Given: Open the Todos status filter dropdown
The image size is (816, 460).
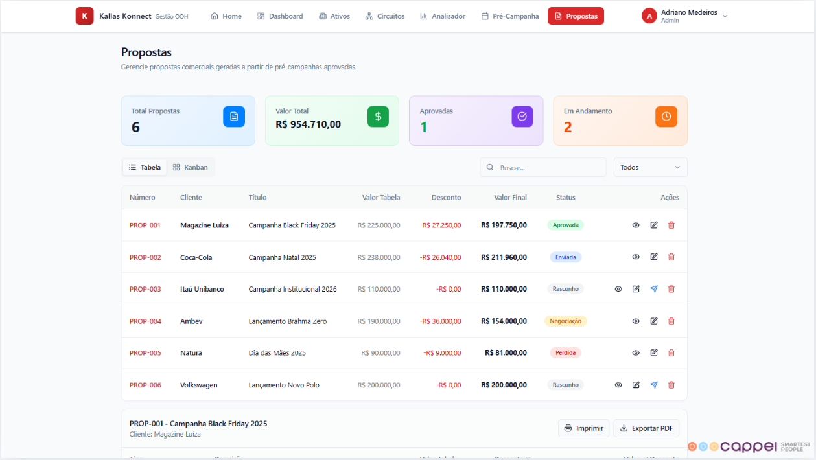Looking at the screenshot, I should coord(650,167).
